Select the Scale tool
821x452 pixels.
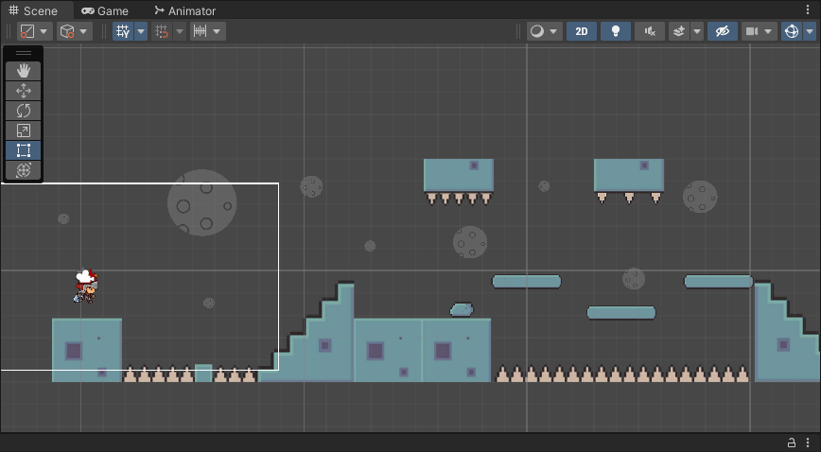23,130
